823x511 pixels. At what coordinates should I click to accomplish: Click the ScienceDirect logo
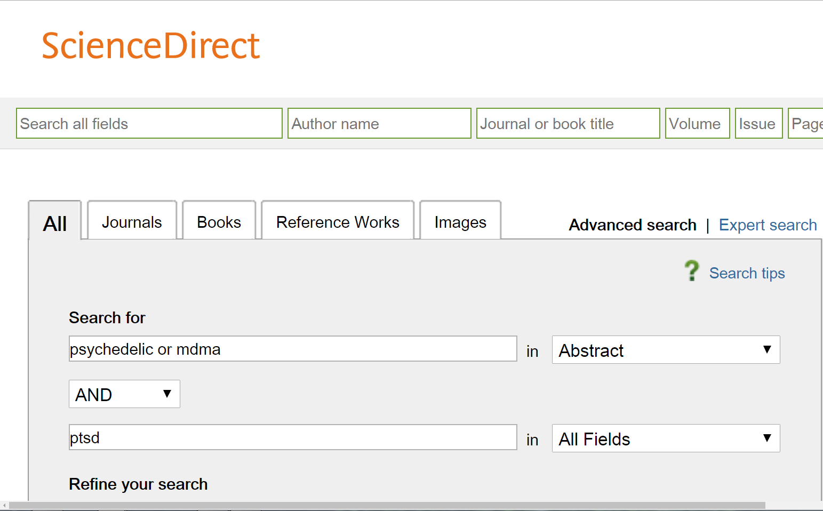pyautogui.click(x=151, y=45)
